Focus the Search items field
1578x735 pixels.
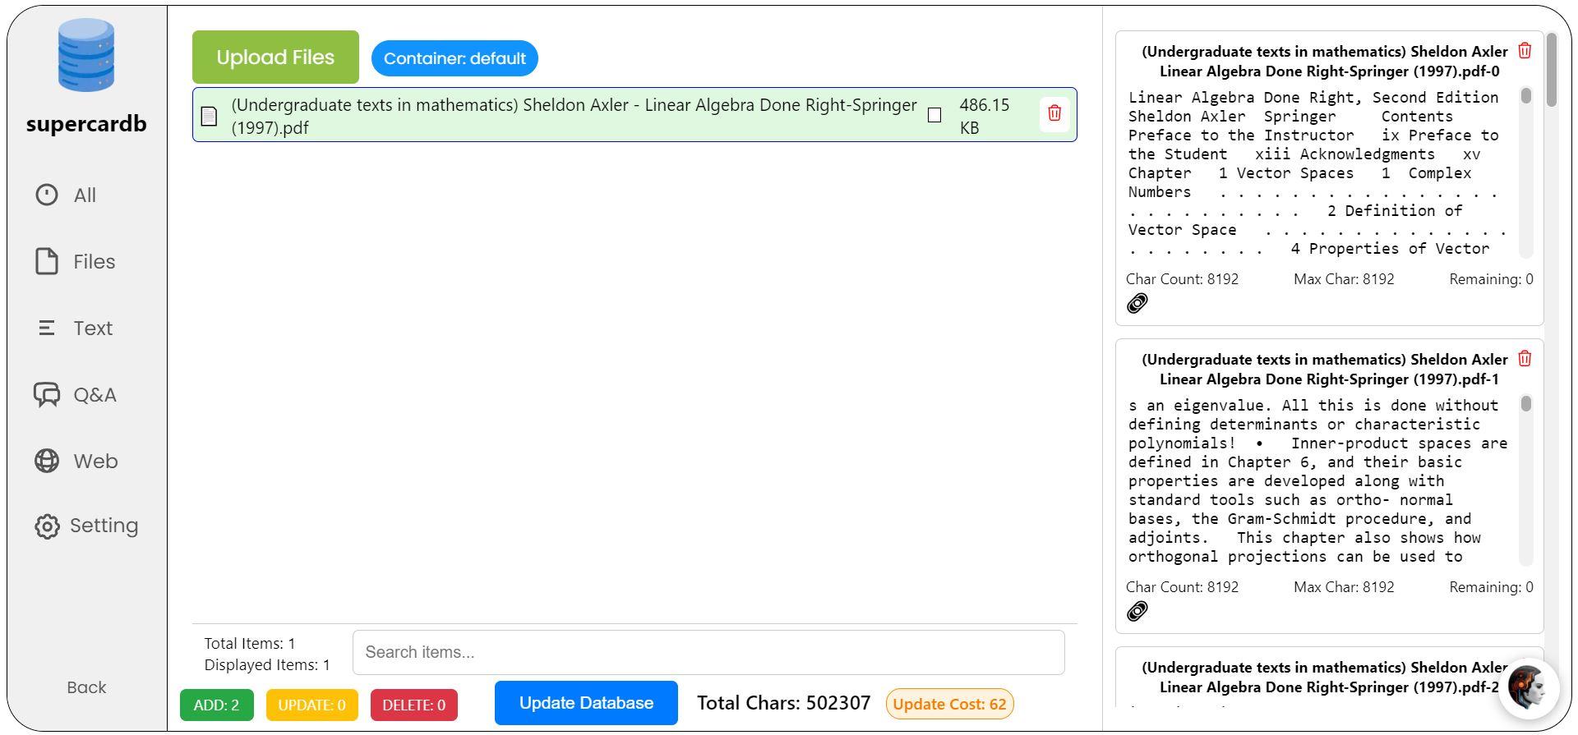[708, 652]
